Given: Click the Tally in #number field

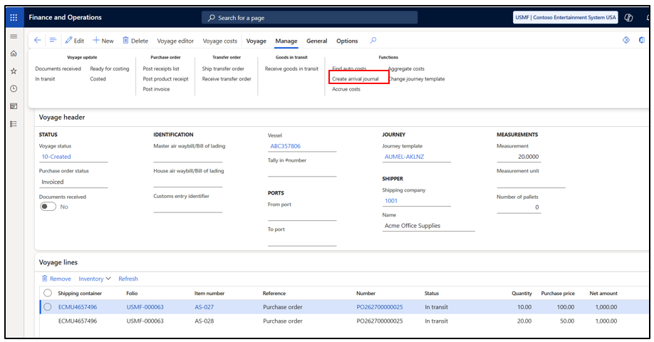Looking at the screenshot, I should [302, 171].
